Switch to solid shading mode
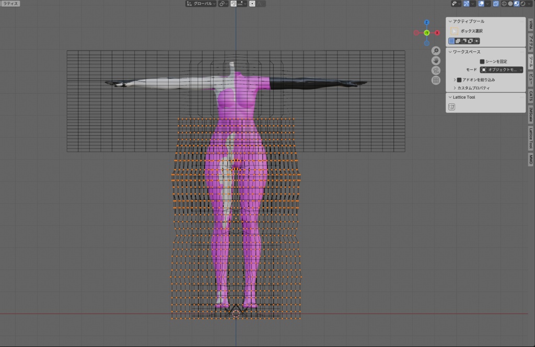 [510, 4]
